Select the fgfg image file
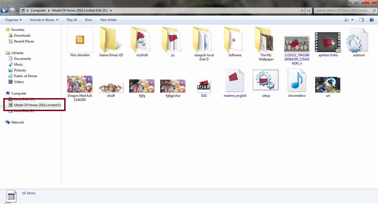378x212 pixels. (142, 88)
